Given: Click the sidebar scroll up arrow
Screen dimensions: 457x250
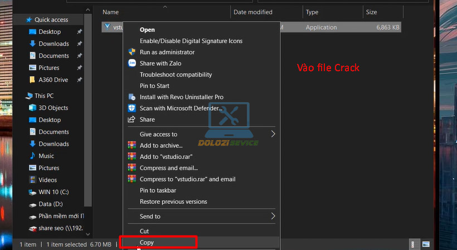Looking at the screenshot, I should 88,10.
